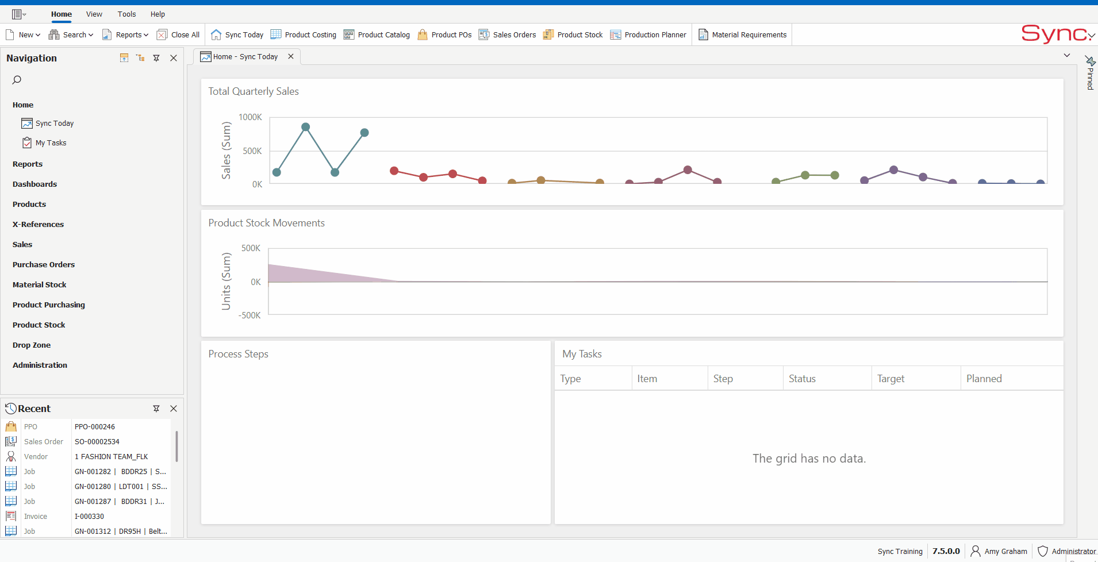Screen dimensions: 1098x562
Task: Click the Recent list scrollbar
Action: point(176,446)
